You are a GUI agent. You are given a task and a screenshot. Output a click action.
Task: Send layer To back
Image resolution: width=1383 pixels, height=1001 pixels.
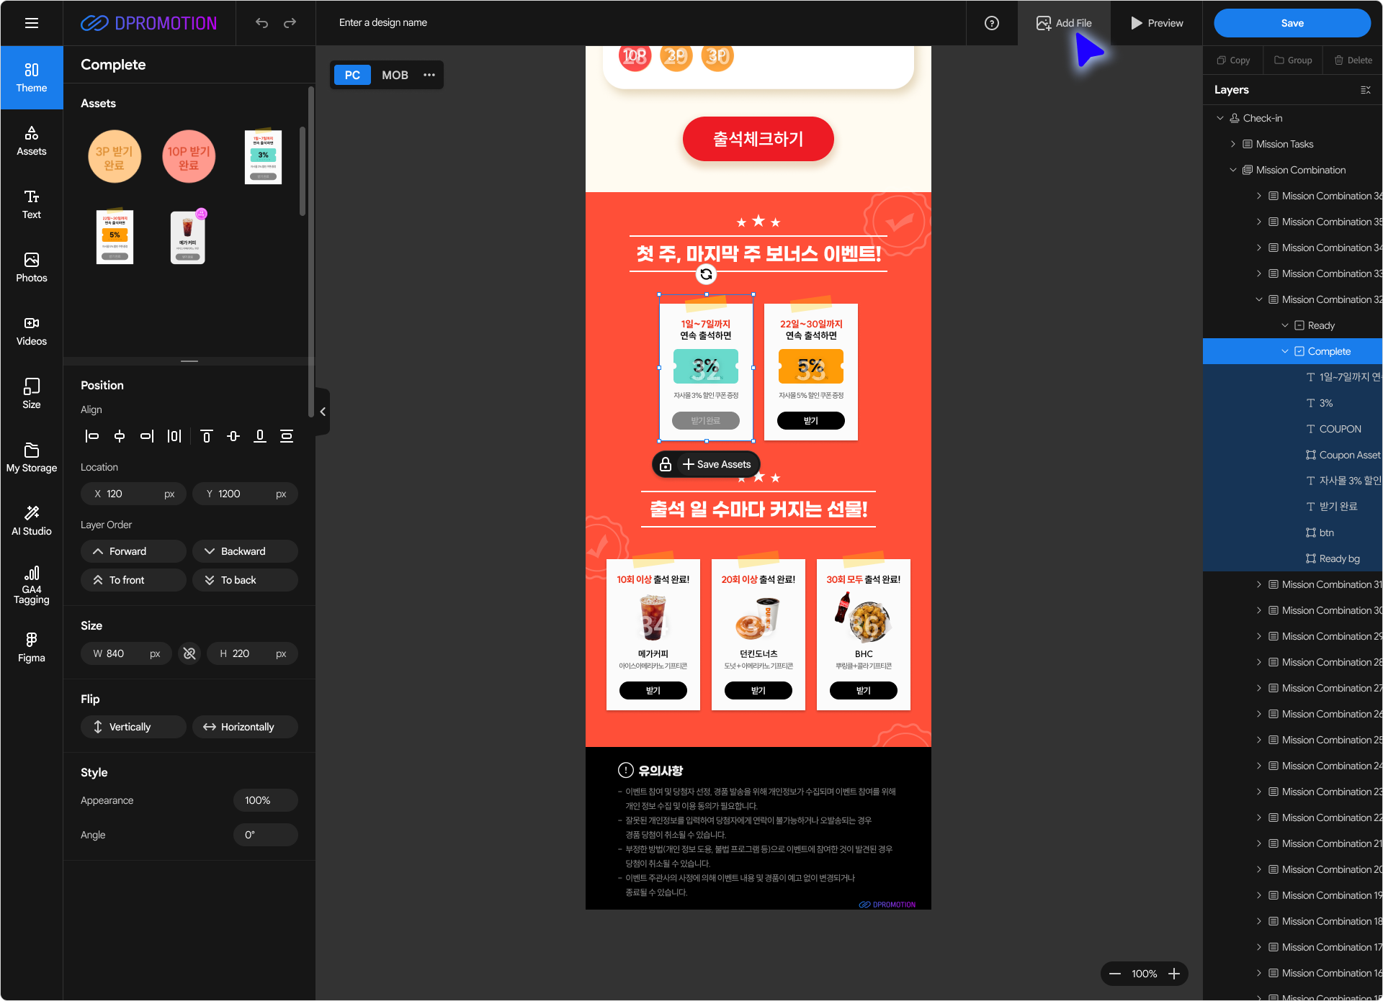[x=245, y=580]
